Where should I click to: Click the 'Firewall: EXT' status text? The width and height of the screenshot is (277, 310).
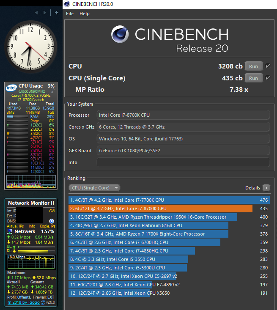pyautogui.click(x=44, y=297)
